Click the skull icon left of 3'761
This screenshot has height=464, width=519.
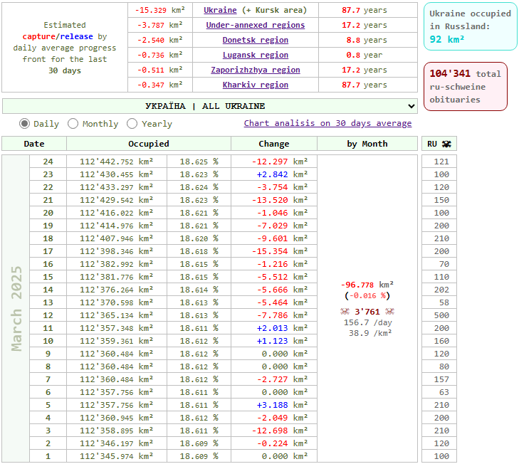click(345, 312)
